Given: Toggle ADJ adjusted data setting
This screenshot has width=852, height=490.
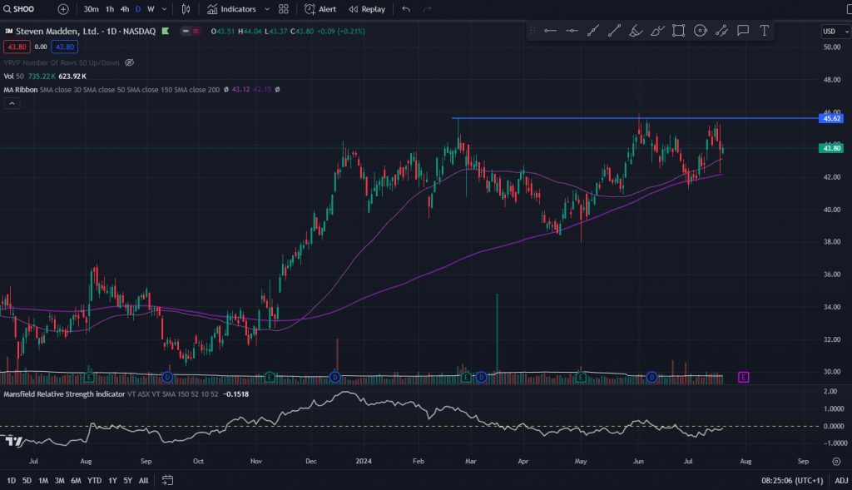Looking at the screenshot, I should (x=841, y=480).
